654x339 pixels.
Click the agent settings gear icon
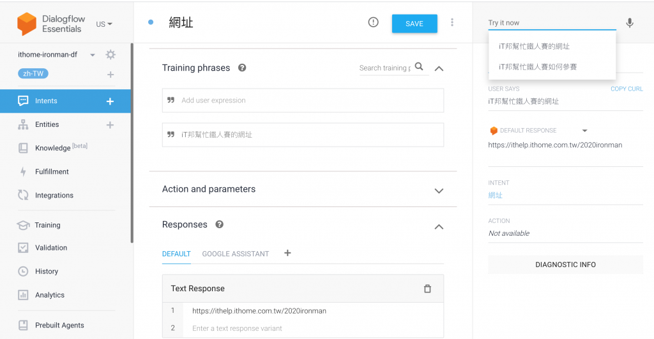[110, 55]
